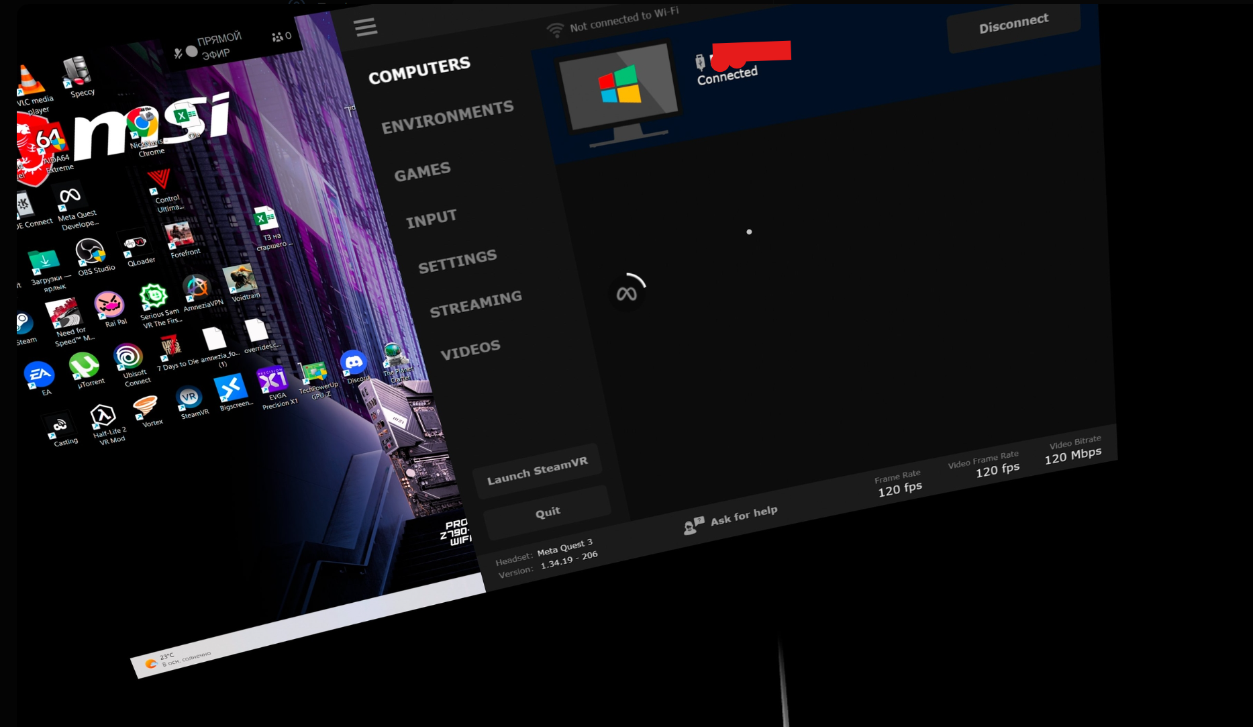
Task: Open the AmneziaVPN desktop icon
Action: (x=200, y=293)
